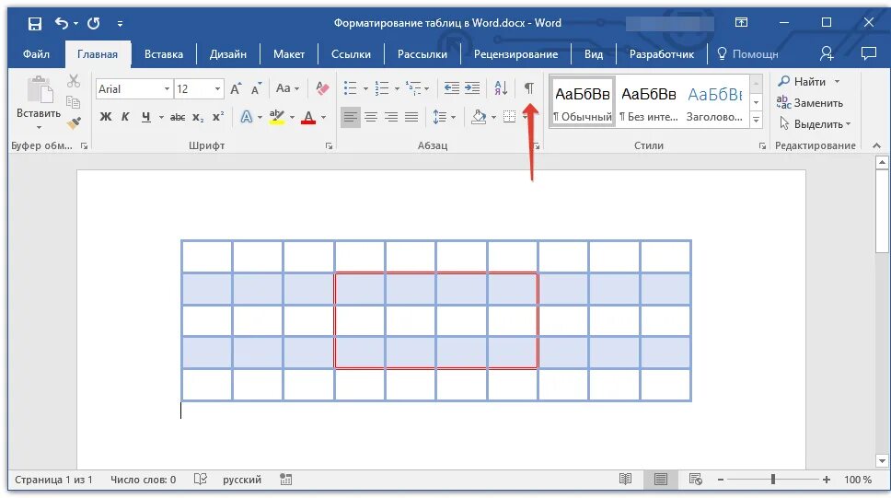Switch to the Вставка tab
891x498 pixels.
point(164,54)
